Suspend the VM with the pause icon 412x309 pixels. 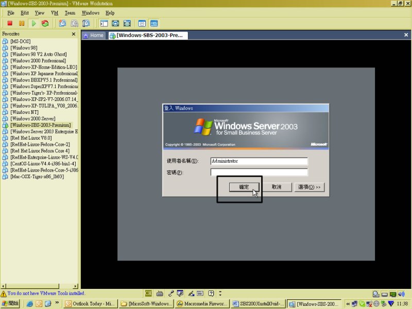pos(22,23)
